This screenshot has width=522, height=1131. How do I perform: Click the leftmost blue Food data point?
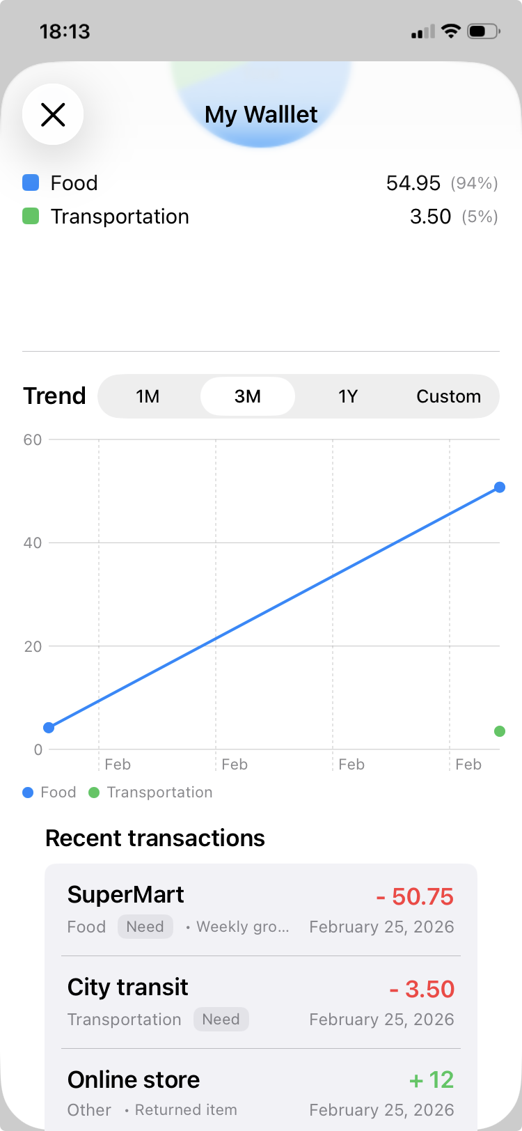[x=47, y=726]
